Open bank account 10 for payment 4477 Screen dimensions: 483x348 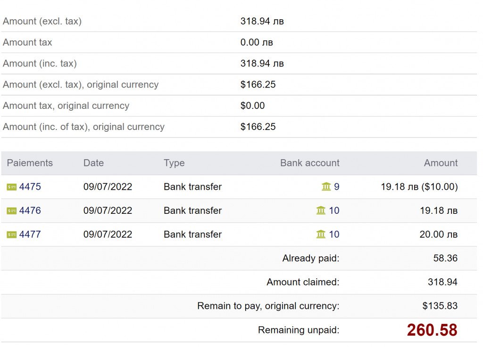(334, 235)
